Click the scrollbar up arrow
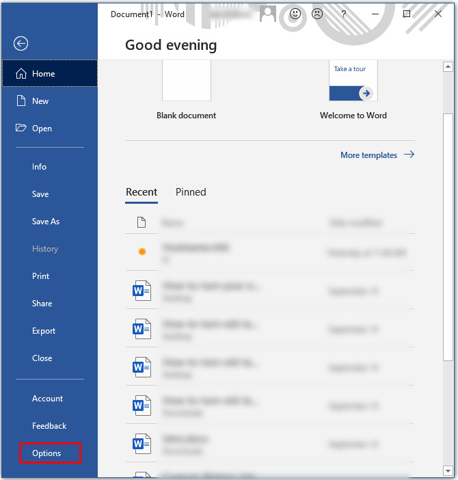Image resolution: width=458 pixels, height=480 pixels. pos(448,66)
